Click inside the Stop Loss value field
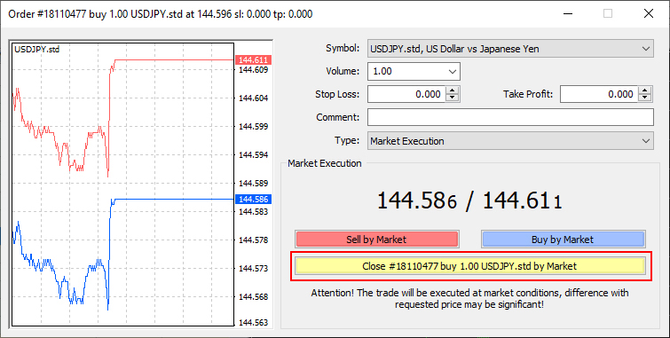670x338 pixels. pos(406,94)
